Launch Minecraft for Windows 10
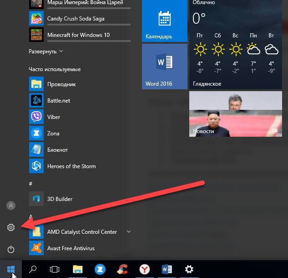 click(80, 35)
